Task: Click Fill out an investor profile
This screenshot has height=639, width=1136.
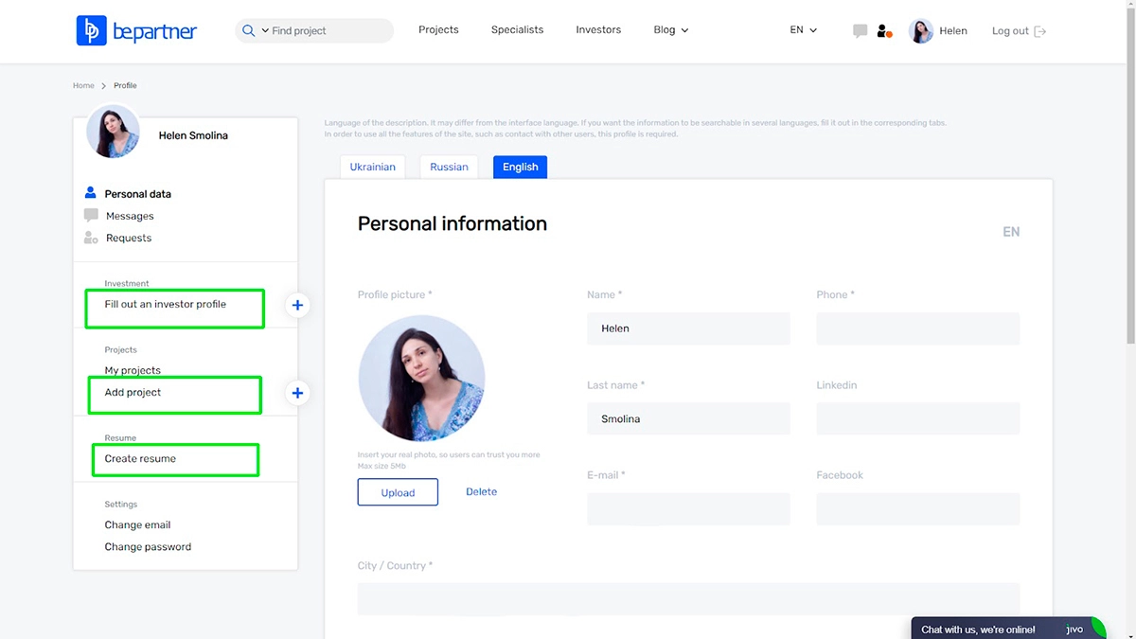Action: 166,305
